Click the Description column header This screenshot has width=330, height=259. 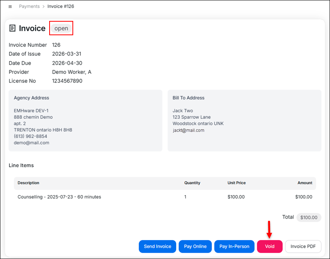[28, 183]
